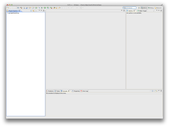Open the build configurations dropdown arrow
Image resolution: width=169 pixels, height=127 pixels.
pos(19,8)
